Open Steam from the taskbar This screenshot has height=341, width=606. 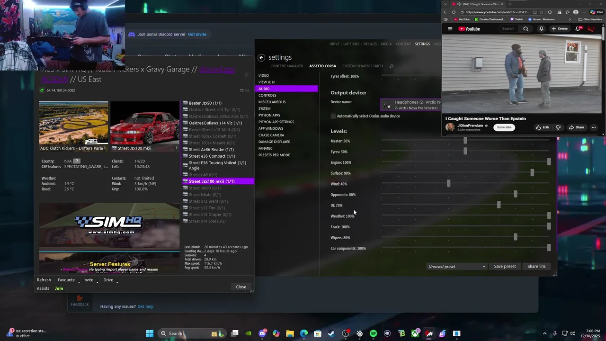pos(331,333)
